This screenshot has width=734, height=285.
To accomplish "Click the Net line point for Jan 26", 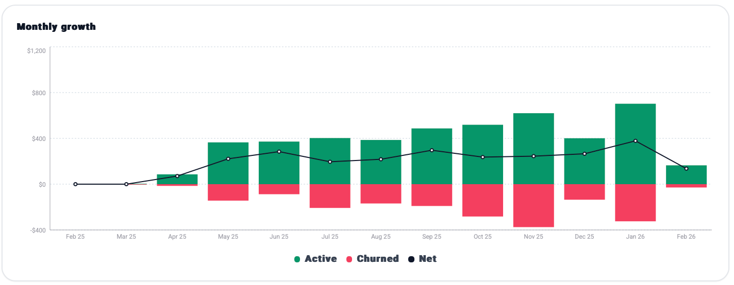I will [635, 141].
